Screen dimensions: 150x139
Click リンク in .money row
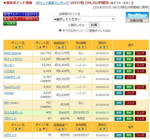tap(130, 93)
